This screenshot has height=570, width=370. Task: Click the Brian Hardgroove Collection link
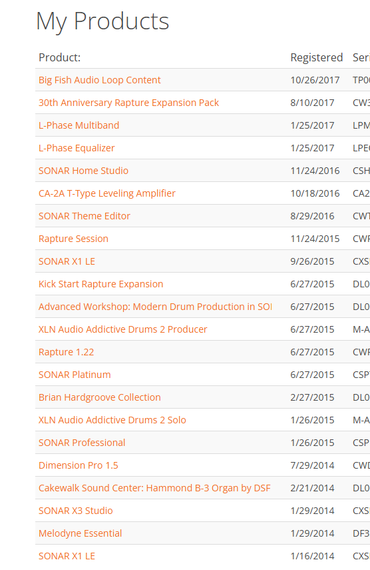pyautogui.click(x=99, y=397)
